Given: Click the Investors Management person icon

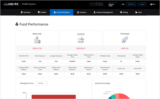Looking at the screenshot, I should [94, 12].
